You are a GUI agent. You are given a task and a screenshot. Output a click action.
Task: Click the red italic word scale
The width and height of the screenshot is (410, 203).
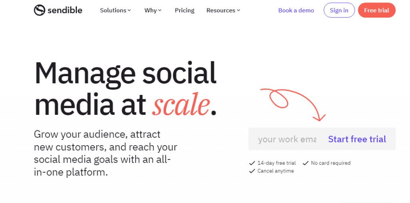coord(181,105)
